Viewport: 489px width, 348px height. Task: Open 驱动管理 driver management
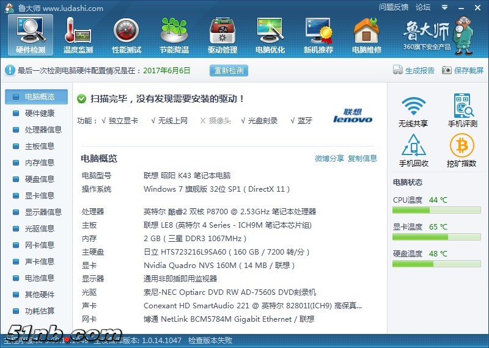[x=222, y=35]
